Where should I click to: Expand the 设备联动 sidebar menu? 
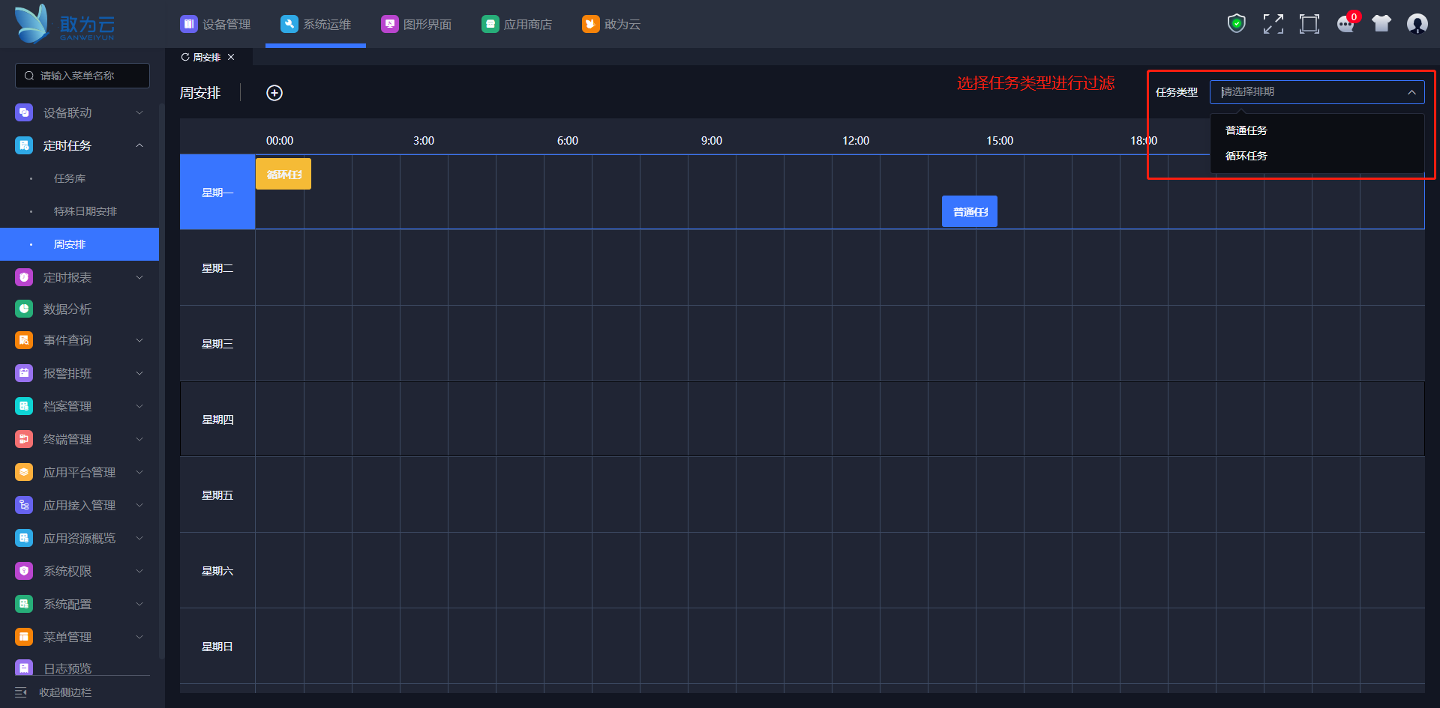[x=79, y=112]
